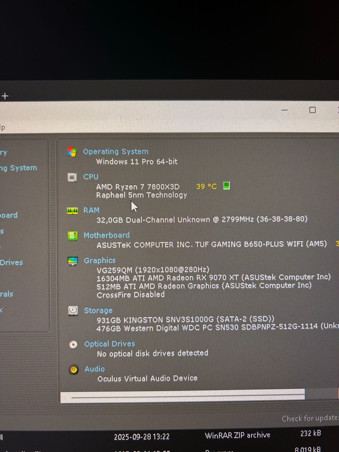339x452 pixels.
Task: Open a new tab with plus button
Action: click(x=5, y=96)
